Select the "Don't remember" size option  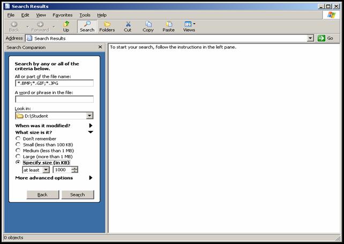tap(18, 139)
